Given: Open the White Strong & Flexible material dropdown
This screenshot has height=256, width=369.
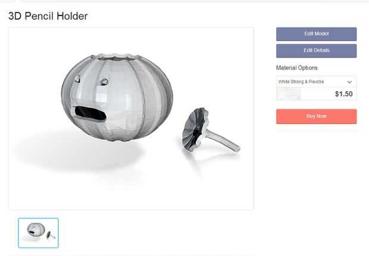Looking at the screenshot, I should pos(316,82).
